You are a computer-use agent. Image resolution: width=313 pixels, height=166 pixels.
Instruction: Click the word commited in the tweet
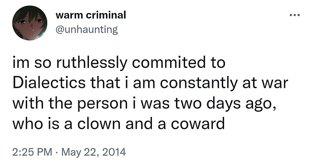pos(168,62)
